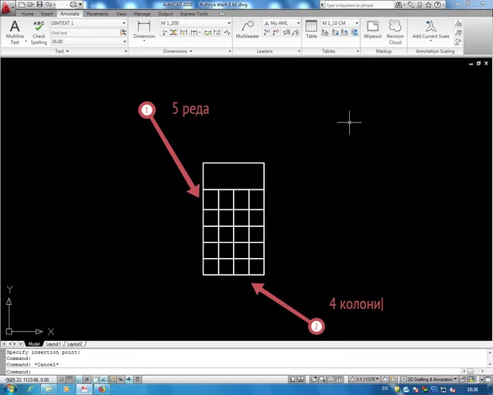Screen dimensions: 493x395
Task: Open the Insert ribbon tab
Action: coord(47,14)
